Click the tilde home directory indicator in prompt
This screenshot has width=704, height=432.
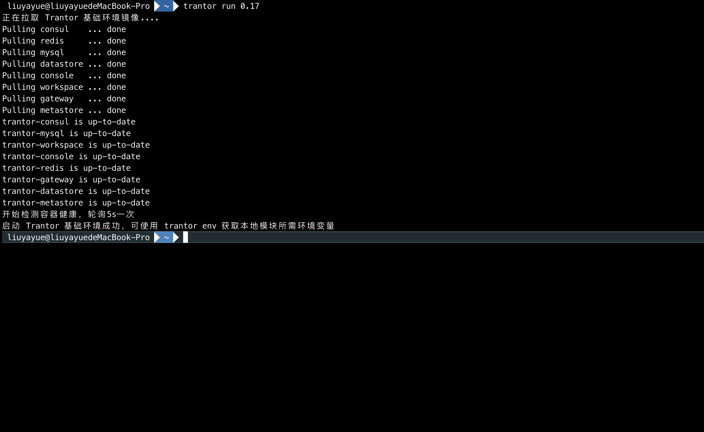pyautogui.click(x=166, y=6)
